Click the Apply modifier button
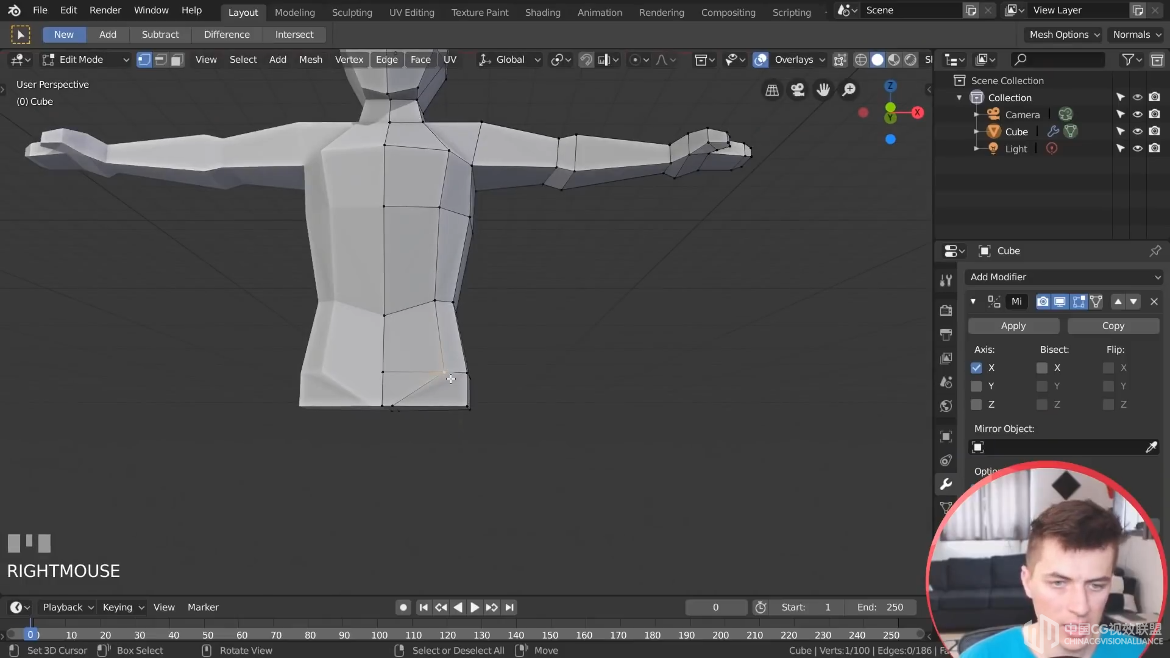1170x658 pixels. coord(1013,326)
